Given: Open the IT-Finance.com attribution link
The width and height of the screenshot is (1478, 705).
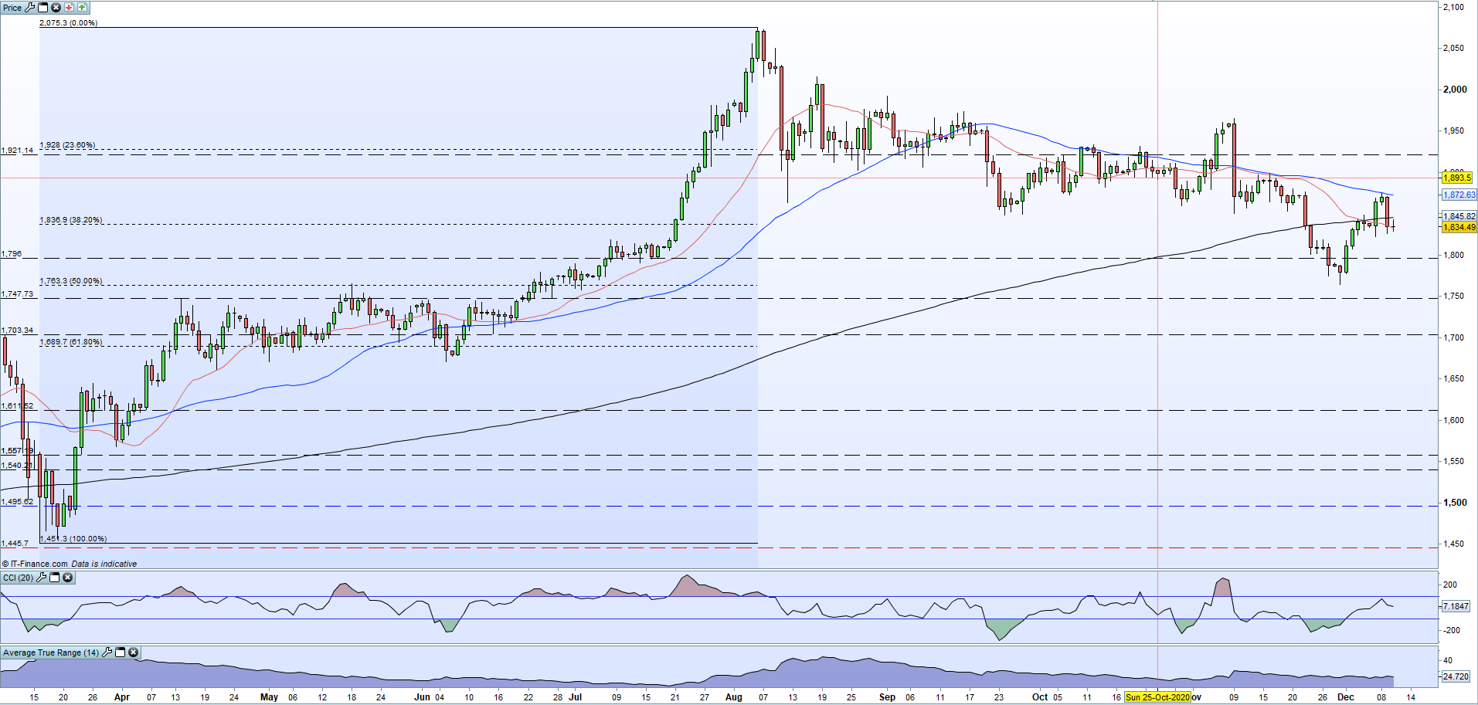Looking at the screenshot, I should pyautogui.click(x=35, y=564).
